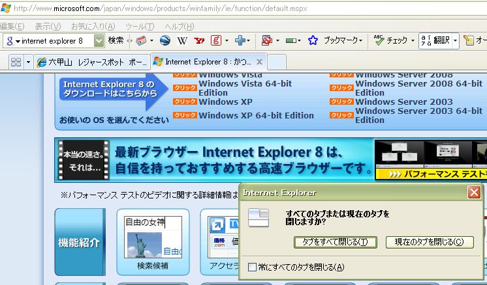This screenshot has height=285, width=487.
Task: Click the Google logo in toolbar search box
Action: [x=10, y=41]
